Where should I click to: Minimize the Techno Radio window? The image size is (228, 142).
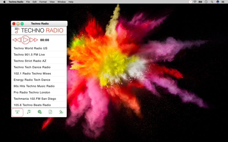18,24
